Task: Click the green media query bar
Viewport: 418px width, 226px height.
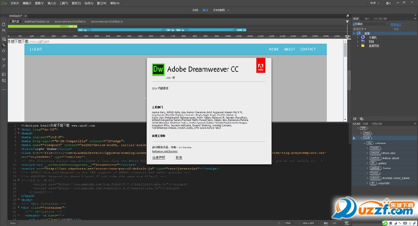Action: tap(42, 26)
